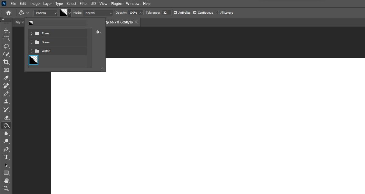Viewport: 365px width, 194px height.
Task: Select the Rectangular Marquee tool
Action: (x=6, y=38)
